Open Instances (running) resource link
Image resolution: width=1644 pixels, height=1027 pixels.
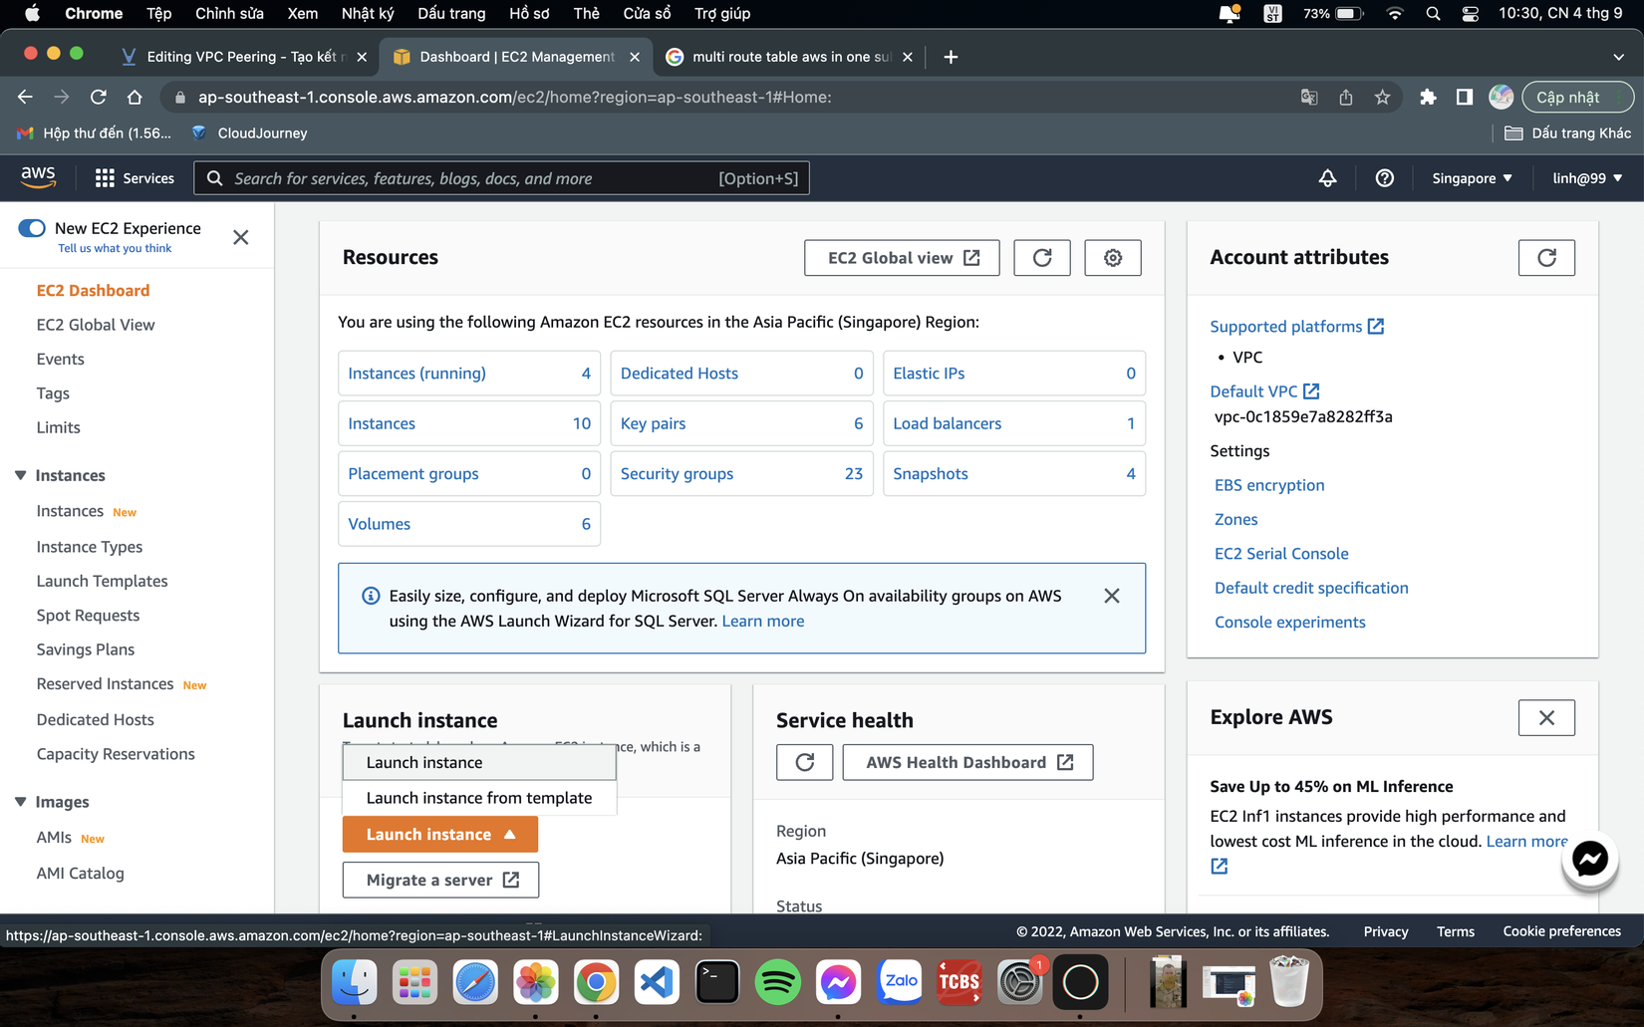tap(416, 373)
